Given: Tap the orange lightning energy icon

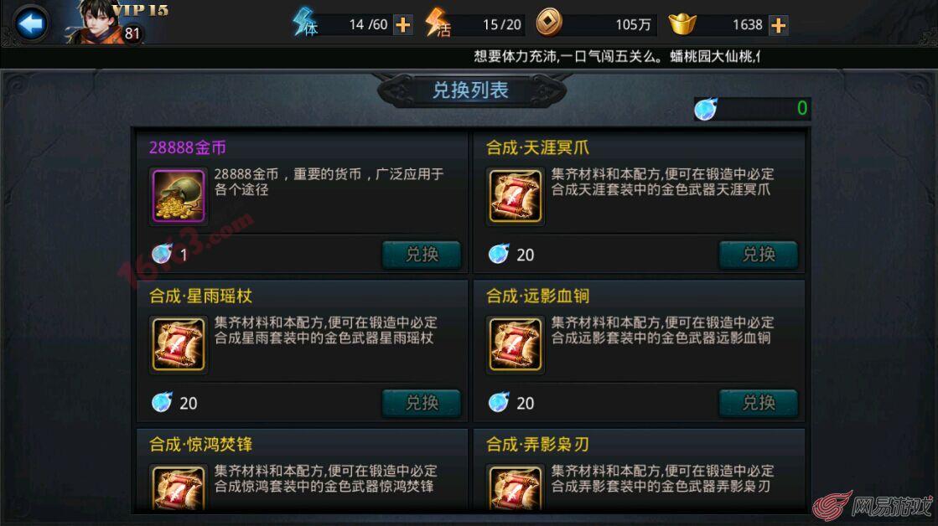Looking at the screenshot, I should point(438,23).
